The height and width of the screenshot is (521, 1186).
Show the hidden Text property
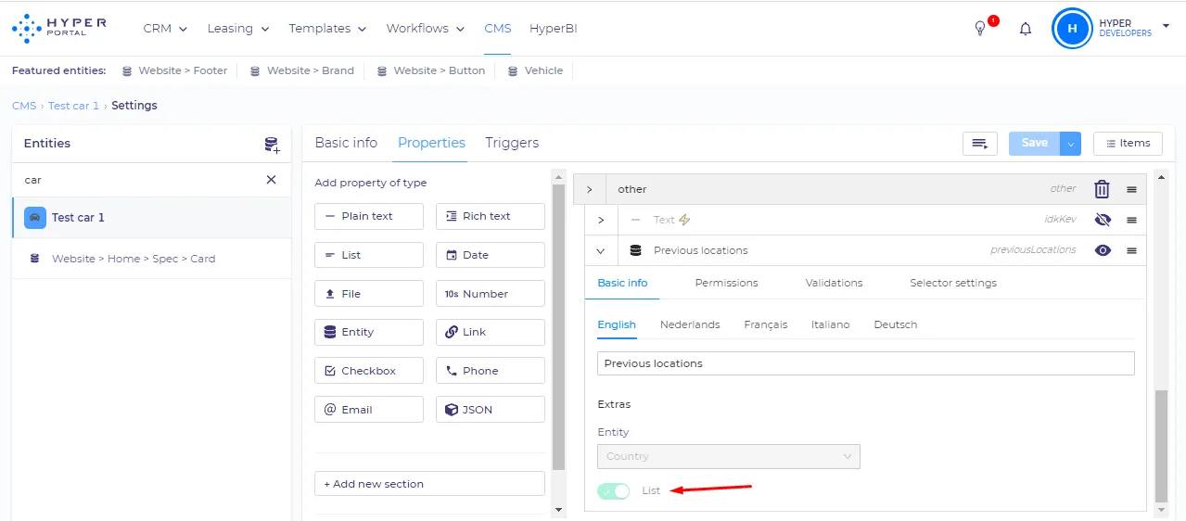coord(1103,221)
